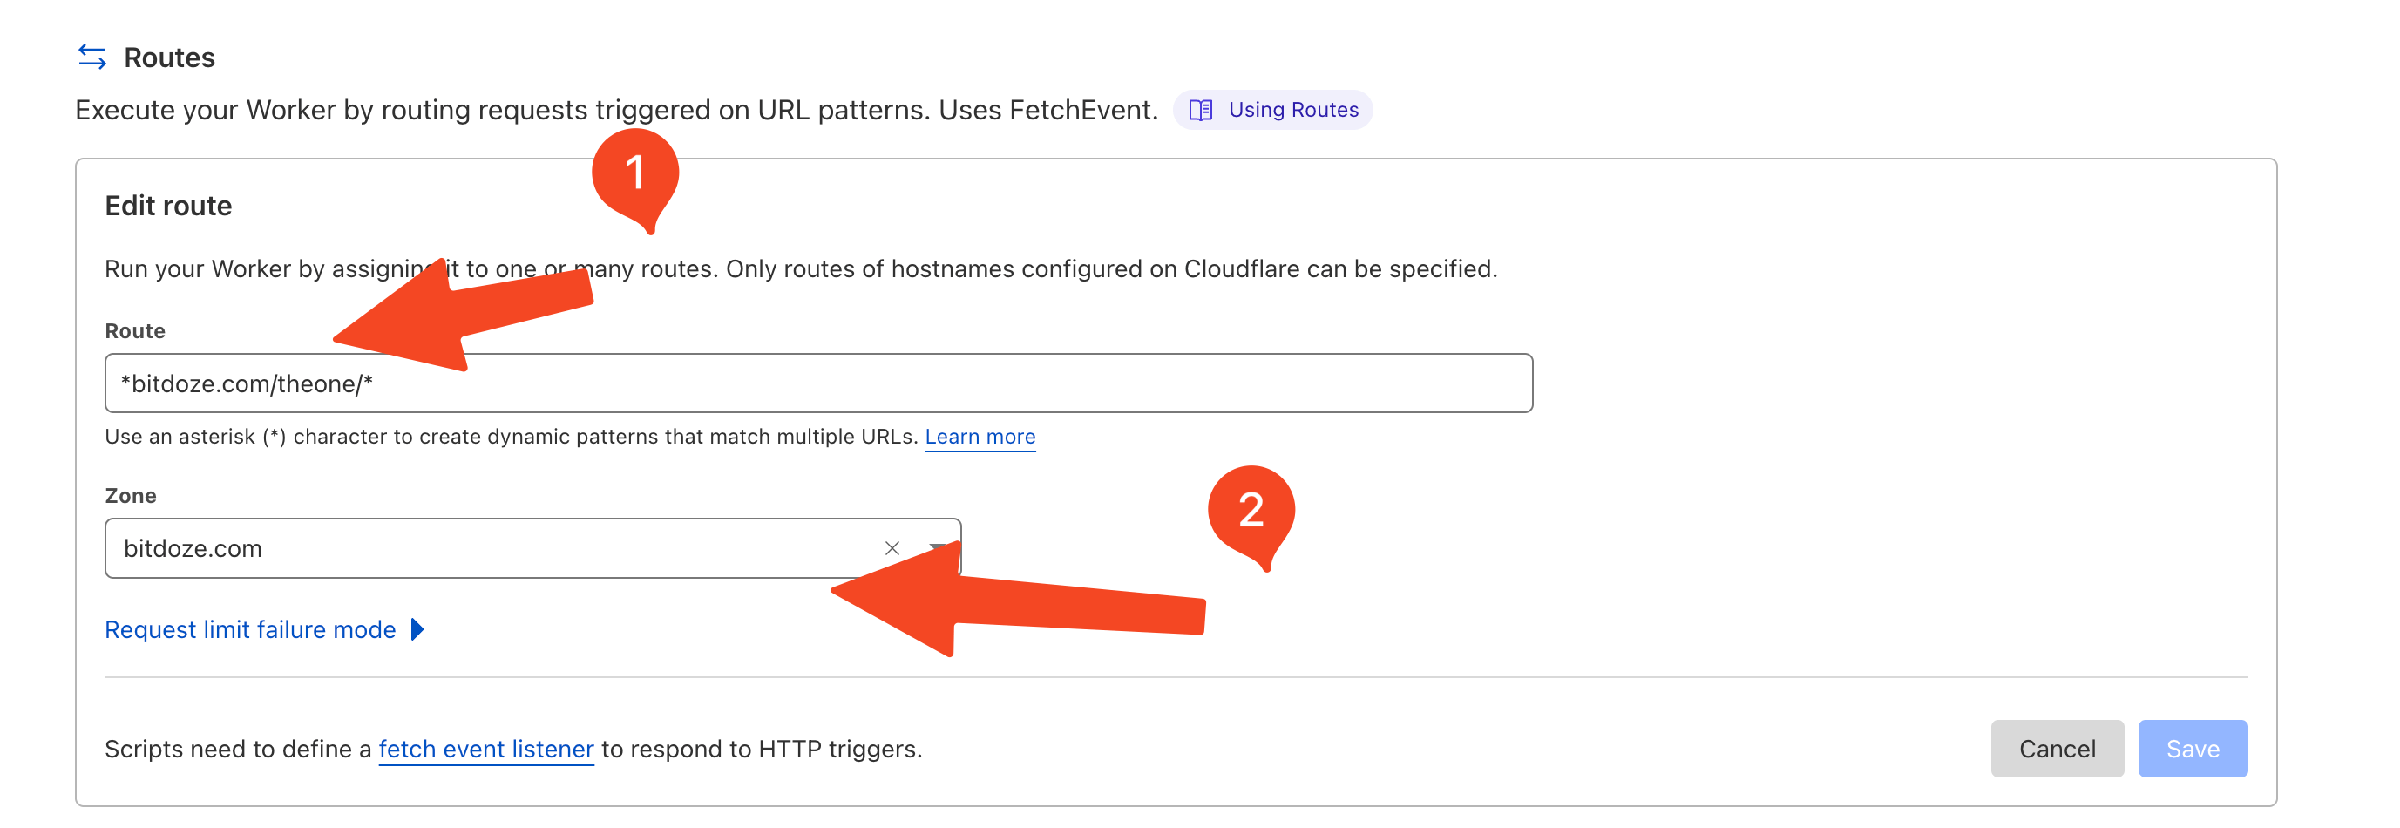The width and height of the screenshot is (2400, 828).
Task: Select bitdoze.com in the Zone combo box
Action: tap(466, 547)
